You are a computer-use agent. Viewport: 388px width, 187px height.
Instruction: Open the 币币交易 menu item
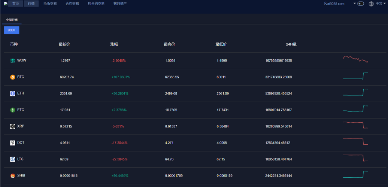tap(50, 4)
